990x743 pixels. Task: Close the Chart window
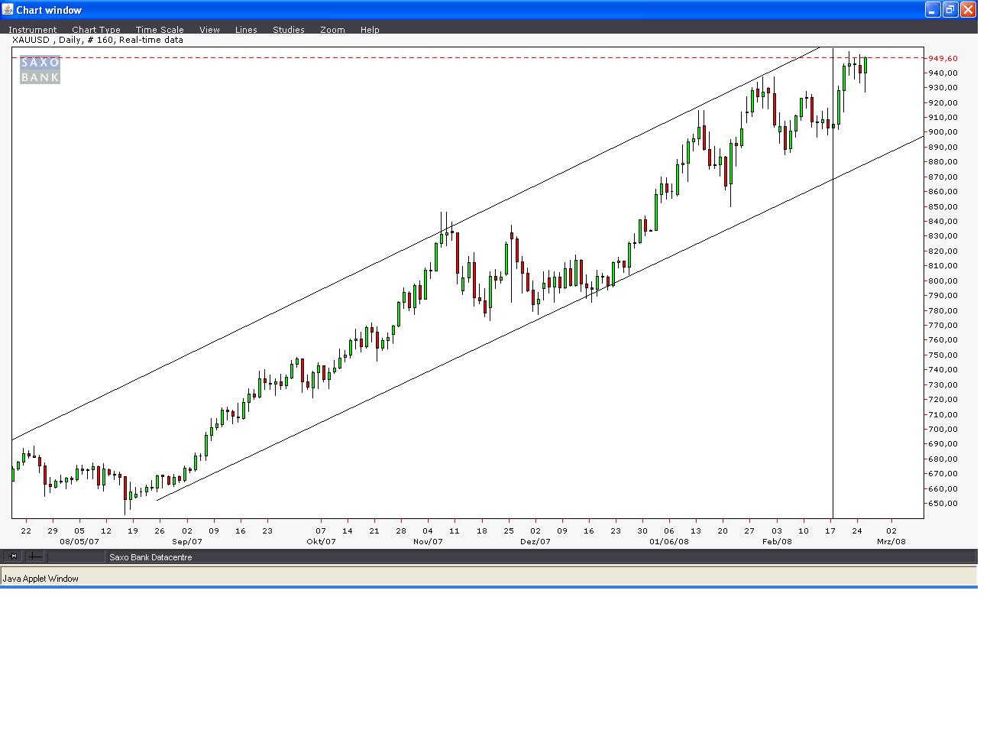tap(968, 10)
